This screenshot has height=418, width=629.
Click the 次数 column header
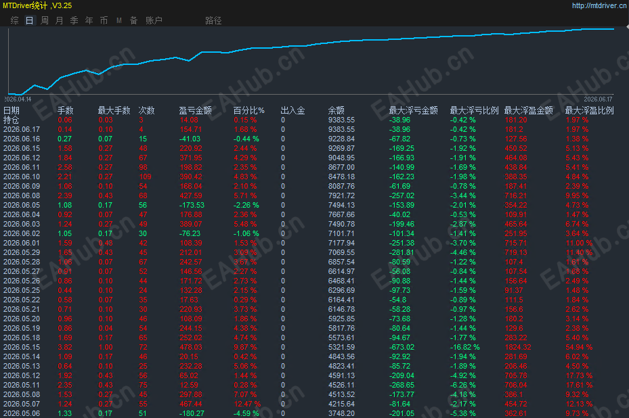[x=147, y=111]
